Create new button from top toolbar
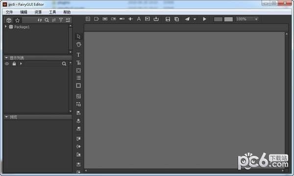This screenshot has width=294, height=176. pos(105,19)
